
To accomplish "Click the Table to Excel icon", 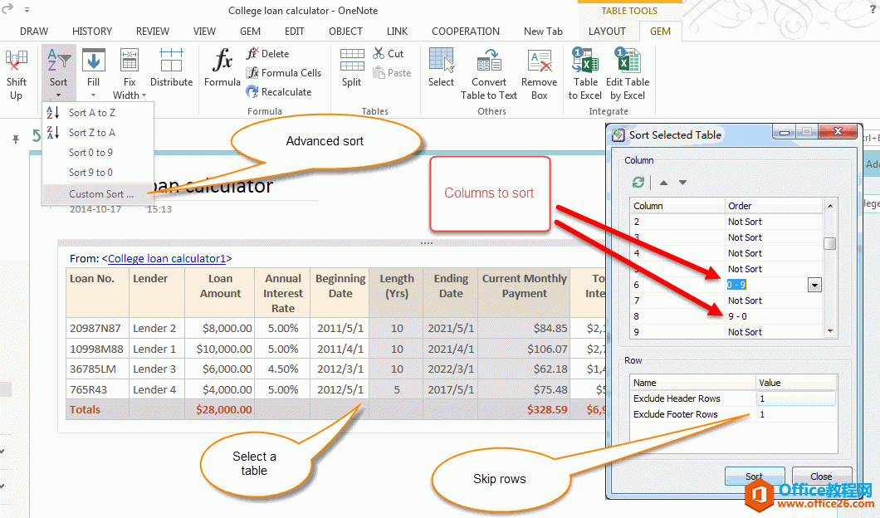I will pyautogui.click(x=586, y=61).
